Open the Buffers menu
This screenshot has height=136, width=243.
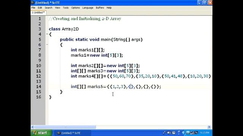tap(100, 8)
